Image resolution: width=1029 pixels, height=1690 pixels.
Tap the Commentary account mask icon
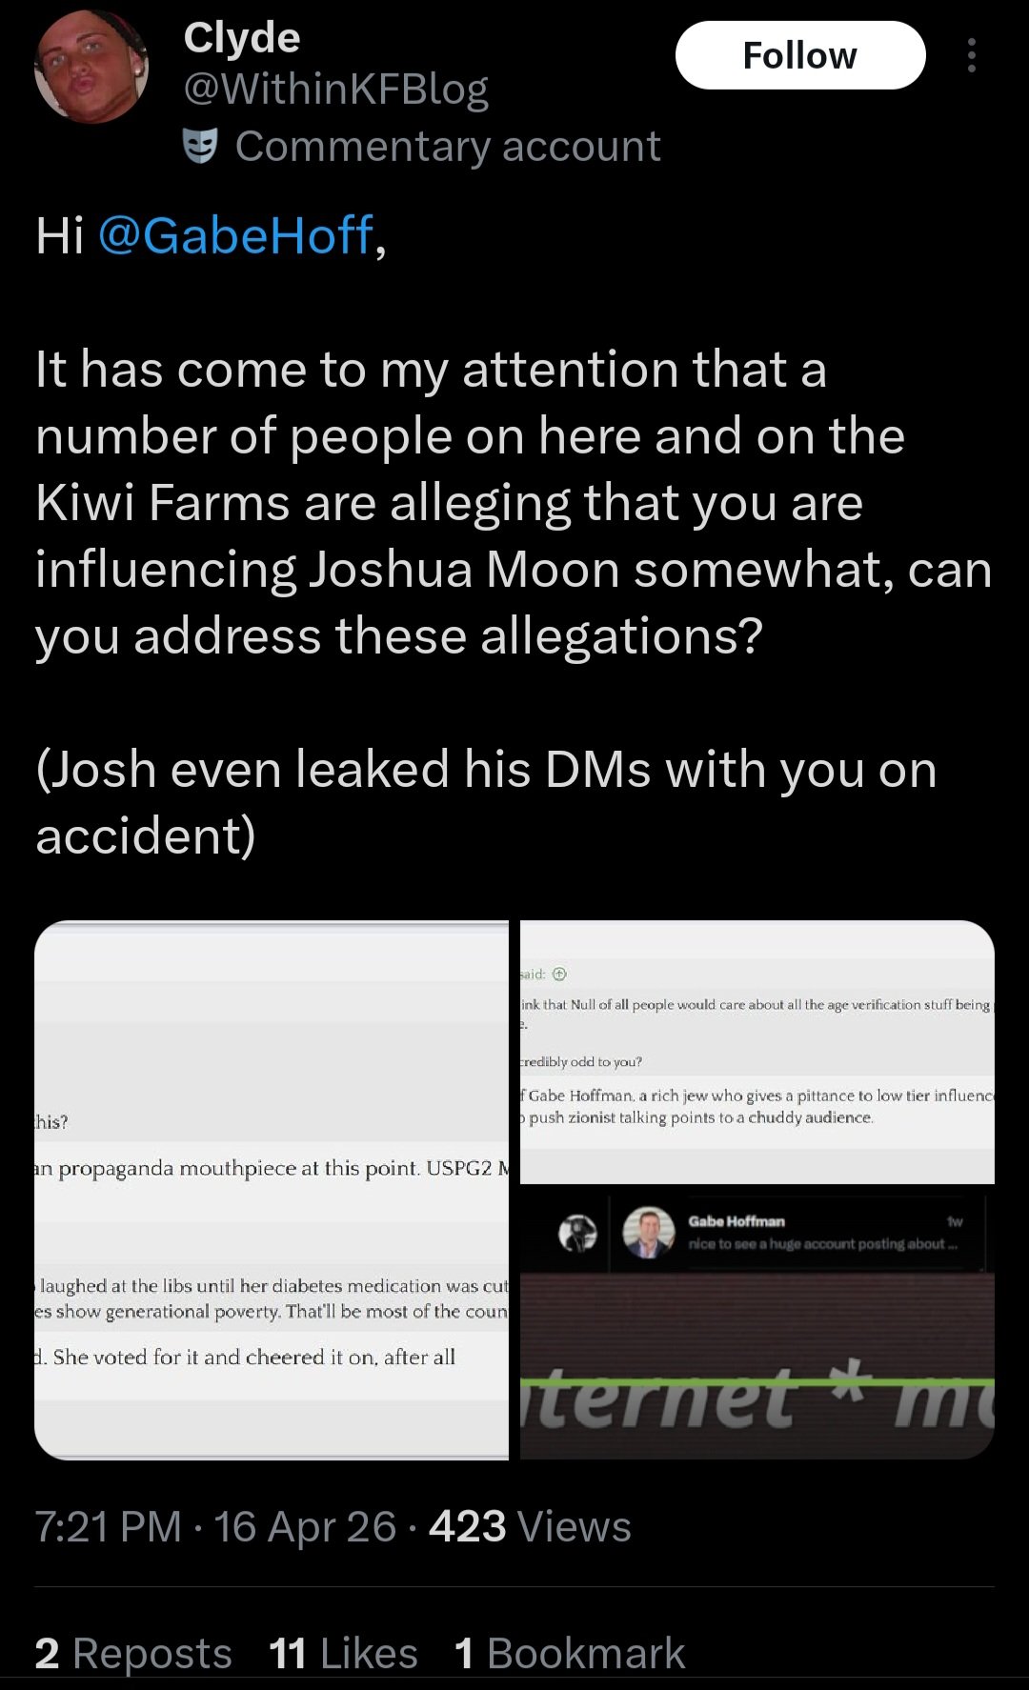pos(200,146)
